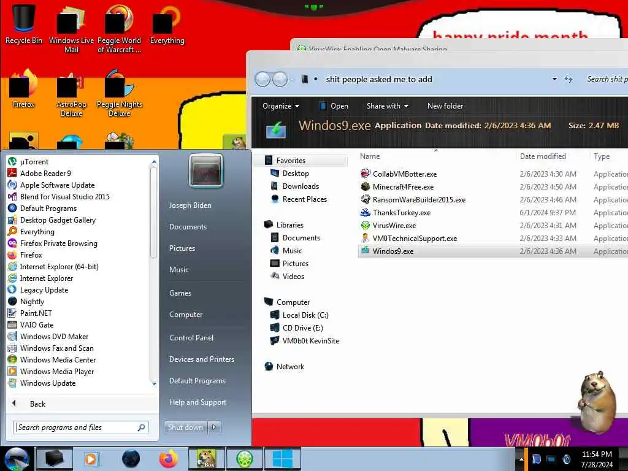Open the Shut down options arrow
Viewport: 628px width, 471px height.
(214, 427)
